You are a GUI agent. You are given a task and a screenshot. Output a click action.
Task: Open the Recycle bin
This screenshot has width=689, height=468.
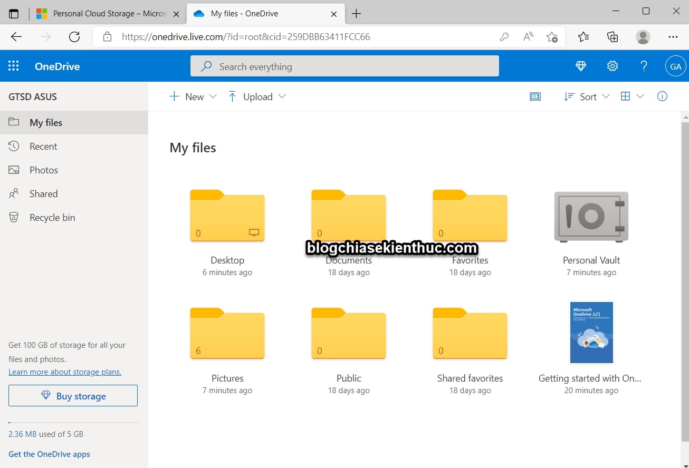tap(74, 217)
